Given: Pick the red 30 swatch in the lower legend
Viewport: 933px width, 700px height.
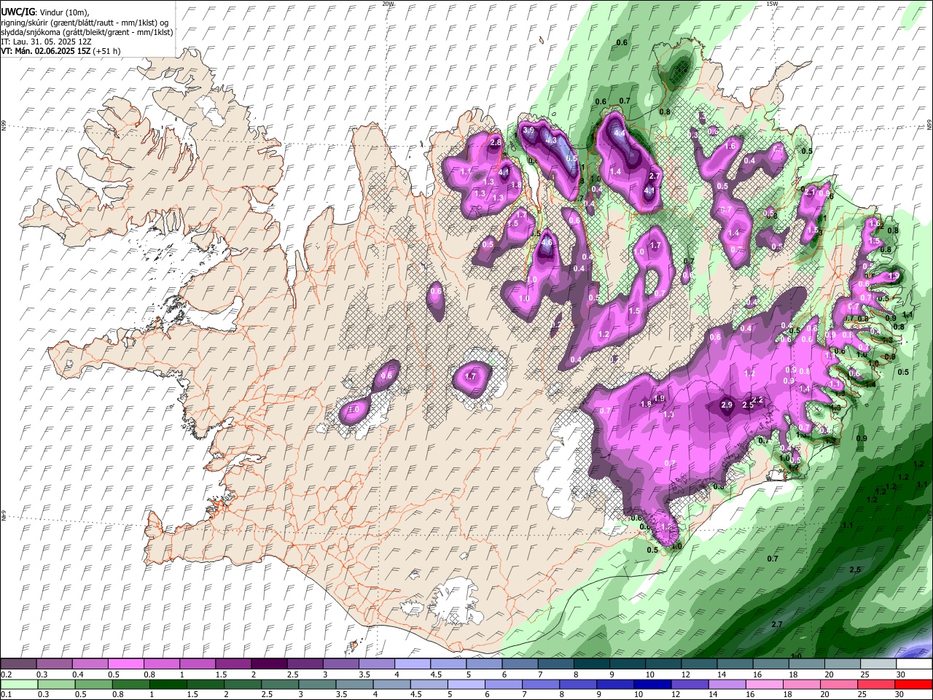Looking at the screenshot, I should point(914,685).
